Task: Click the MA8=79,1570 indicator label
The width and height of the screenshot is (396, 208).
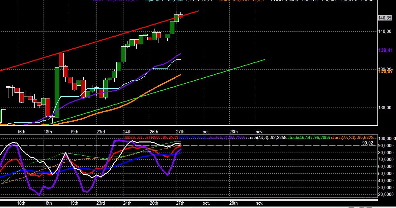Action: (193, 137)
